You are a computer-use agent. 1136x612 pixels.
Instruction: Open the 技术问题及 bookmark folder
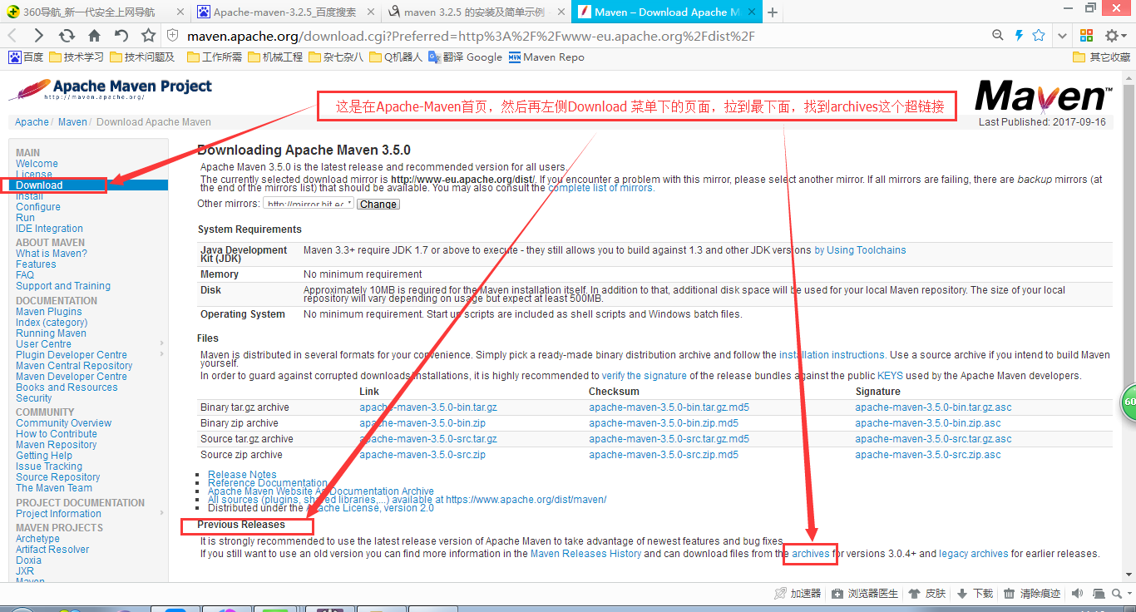click(142, 57)
